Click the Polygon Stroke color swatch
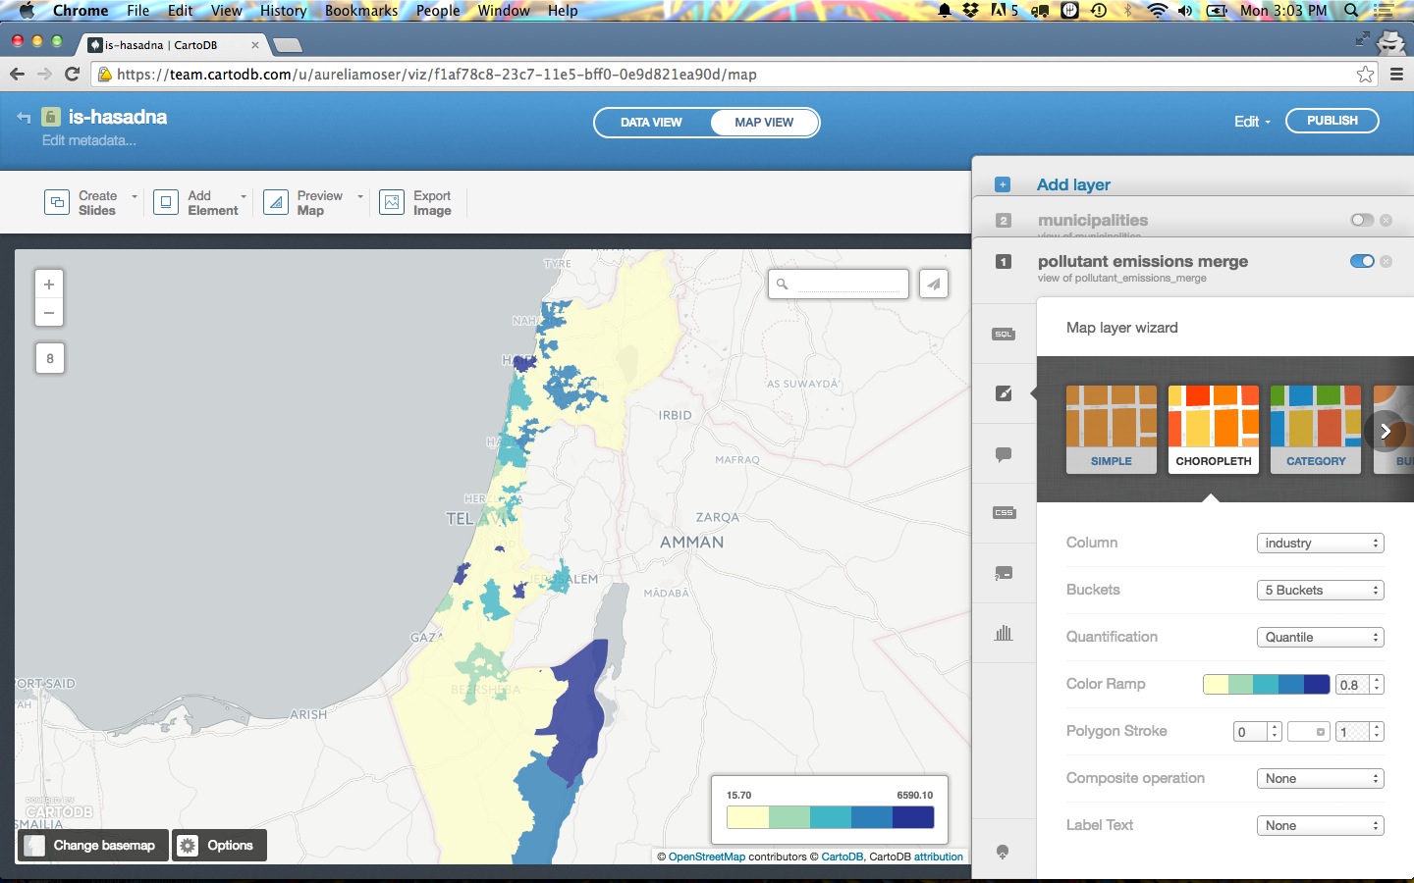The height and width of the screenshot is (883, 1414). click(x=1308, y=732)
